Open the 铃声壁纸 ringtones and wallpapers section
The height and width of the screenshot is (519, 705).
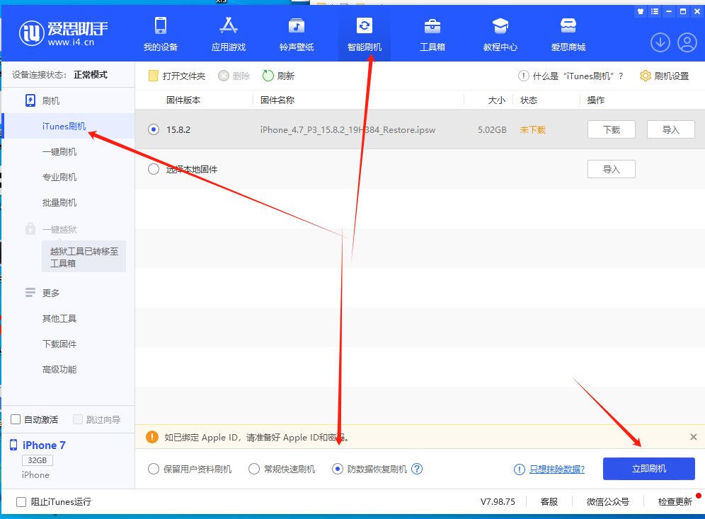(297, 34)
